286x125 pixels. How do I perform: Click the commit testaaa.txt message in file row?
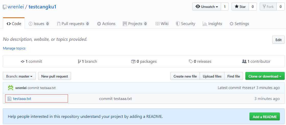(115, 99)
